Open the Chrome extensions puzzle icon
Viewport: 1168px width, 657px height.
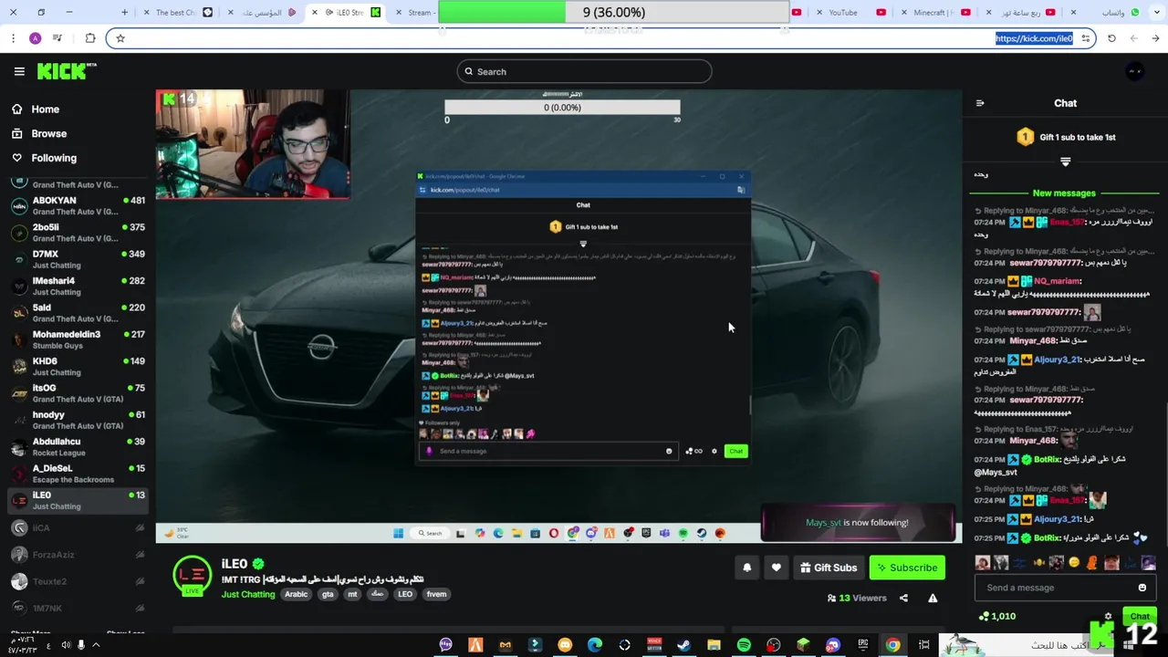[89, 38]
